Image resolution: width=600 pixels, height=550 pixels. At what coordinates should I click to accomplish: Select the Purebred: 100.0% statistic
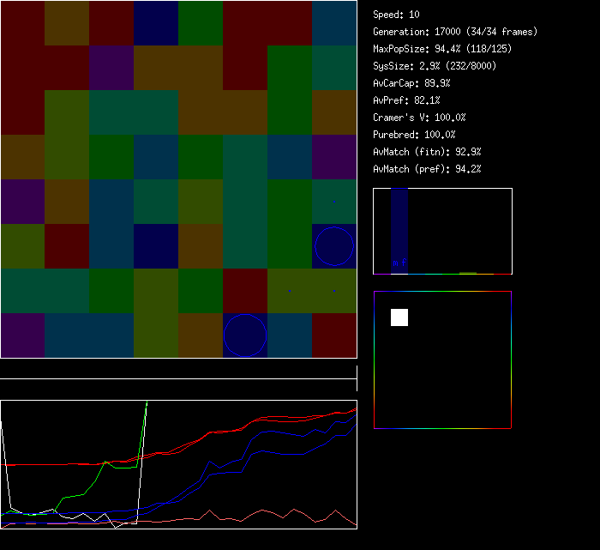coord(414,135)
